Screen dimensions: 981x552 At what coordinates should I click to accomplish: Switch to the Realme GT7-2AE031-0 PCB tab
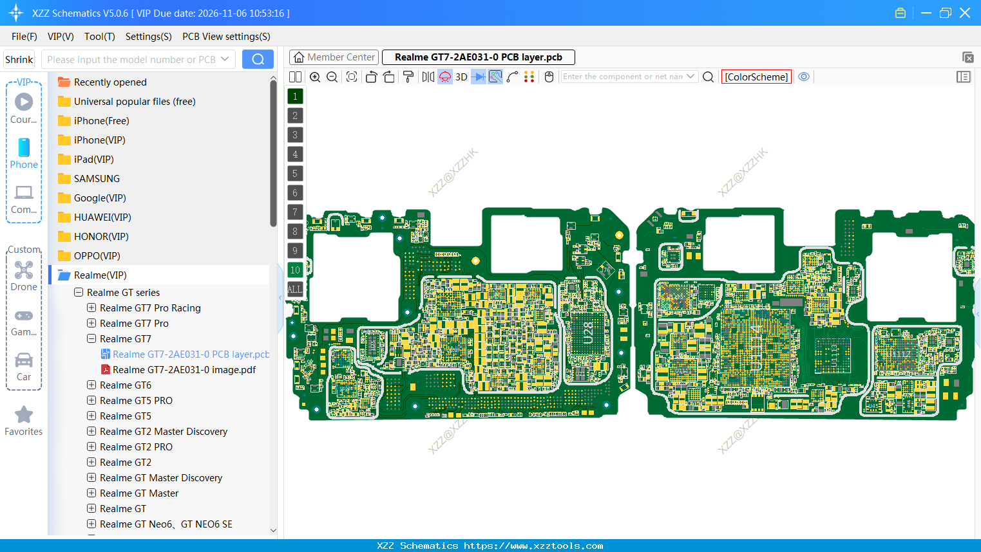pos(477,57)
